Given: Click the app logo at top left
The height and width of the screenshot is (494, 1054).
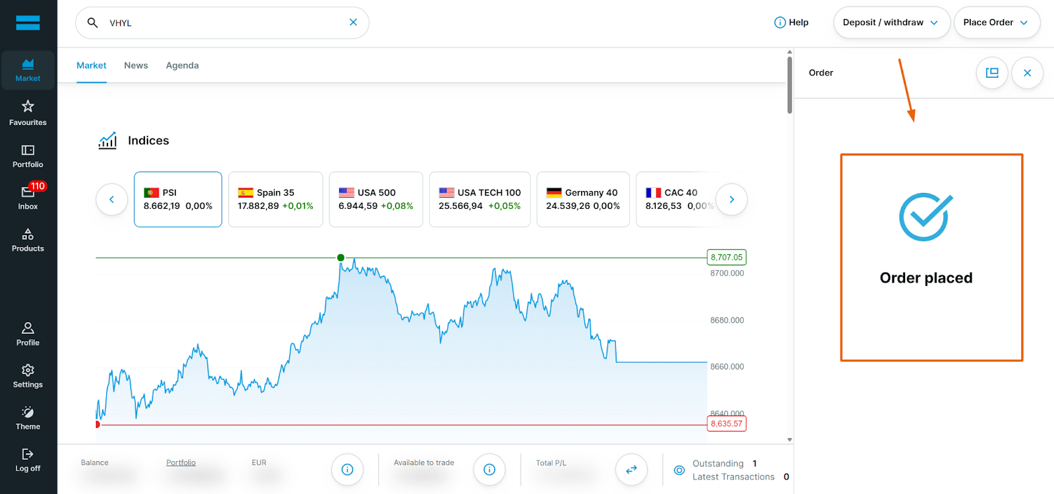Looking at the screenshot, I should pos(28,23).
